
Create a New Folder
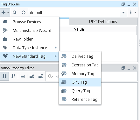click(30, 39)
